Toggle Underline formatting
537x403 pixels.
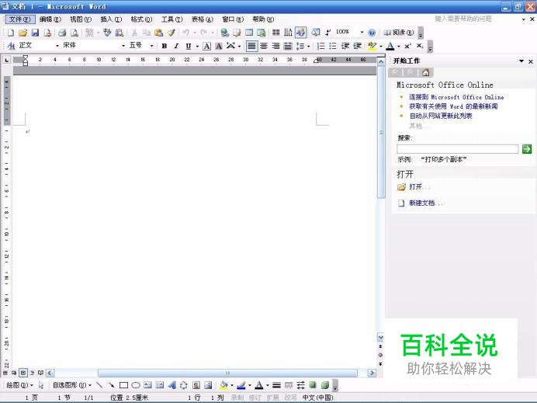coord(189,46)
